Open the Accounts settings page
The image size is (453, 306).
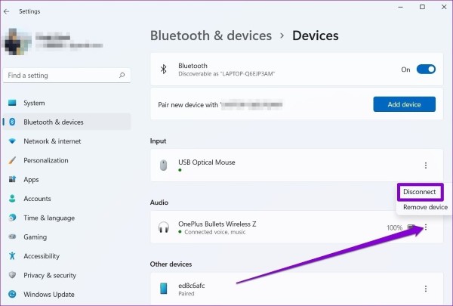pos(37,199)
